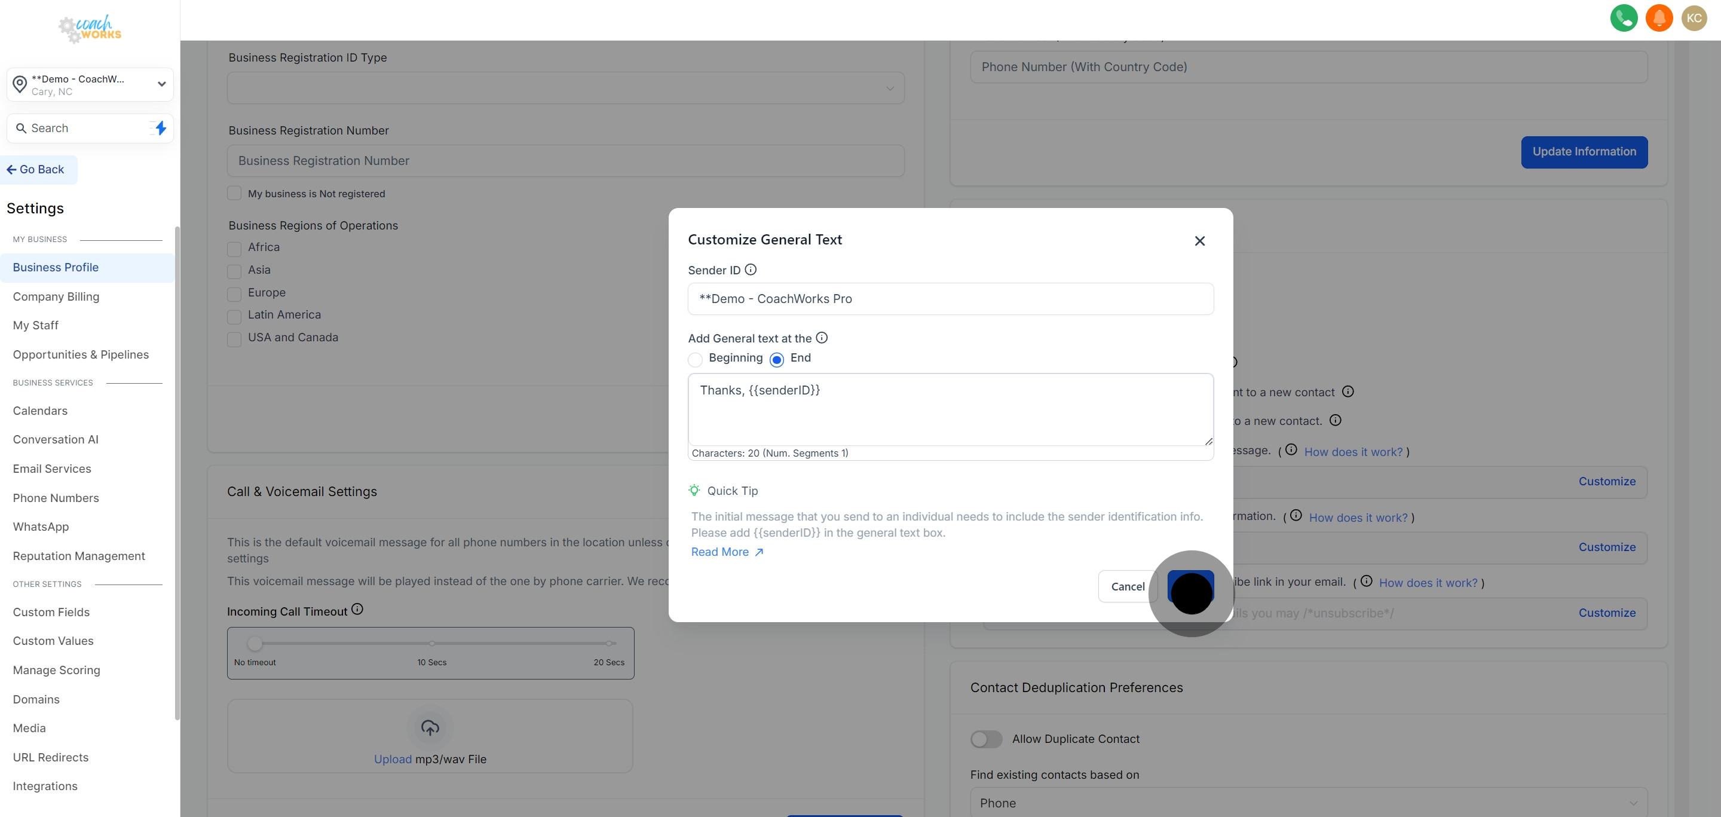
Task: Expand the Demo CoachWorks location switcher
Action: pos(90,84)
